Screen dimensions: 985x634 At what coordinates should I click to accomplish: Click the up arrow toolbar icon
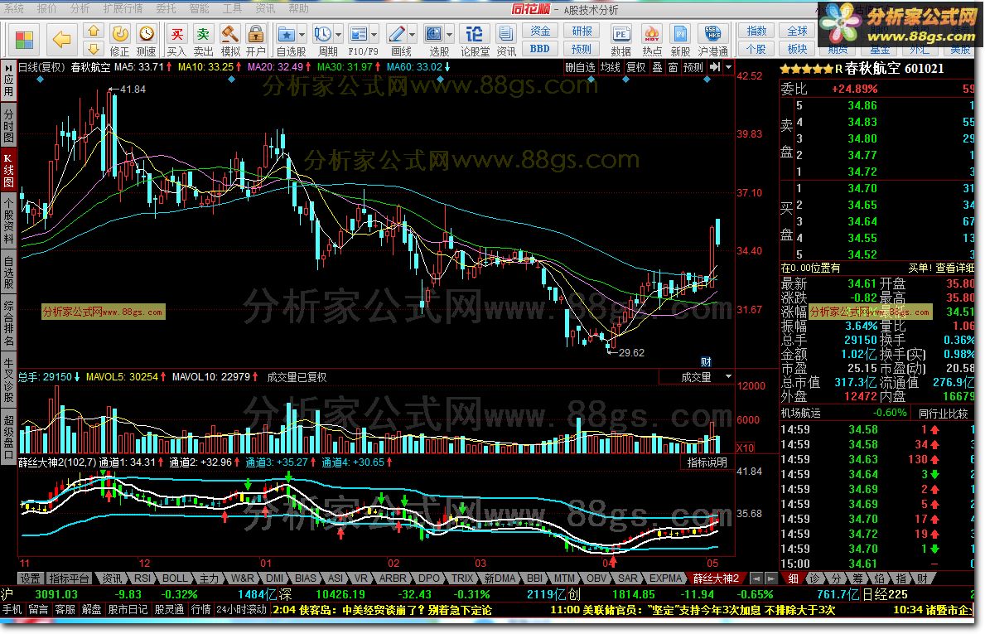coord(94,31)
